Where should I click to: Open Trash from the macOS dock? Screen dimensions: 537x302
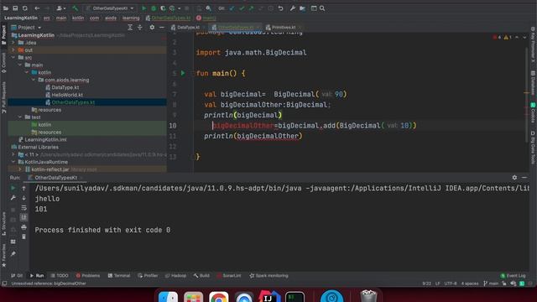(368, 296)
